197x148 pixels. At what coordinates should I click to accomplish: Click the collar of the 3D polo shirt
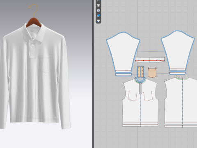coord(34,34)
